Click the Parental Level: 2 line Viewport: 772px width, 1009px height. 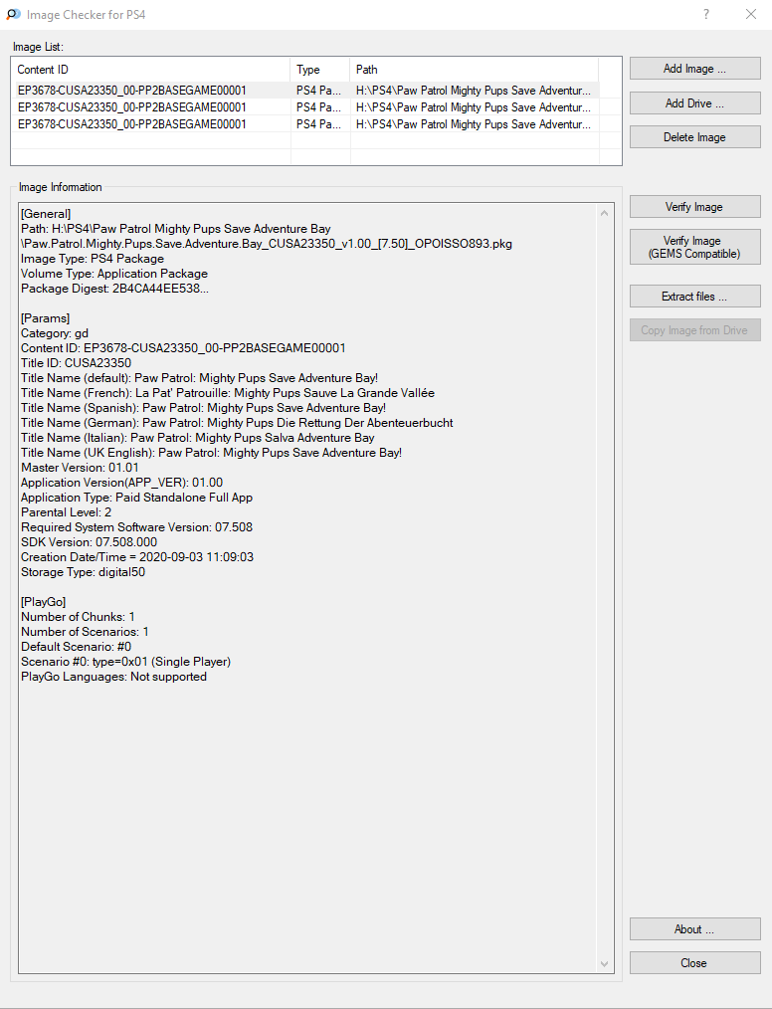pyautogui.click(x=67, y=512)
